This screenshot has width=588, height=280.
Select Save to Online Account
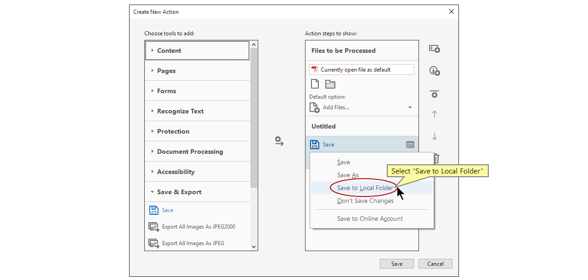tap(369, 218)
